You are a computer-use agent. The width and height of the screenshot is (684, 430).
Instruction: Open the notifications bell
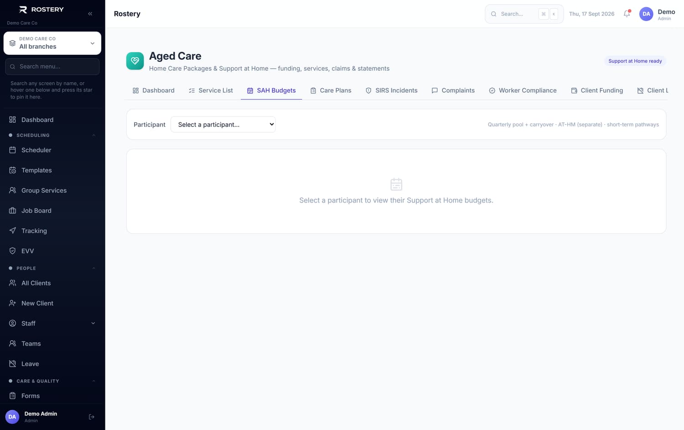point(627,14)
